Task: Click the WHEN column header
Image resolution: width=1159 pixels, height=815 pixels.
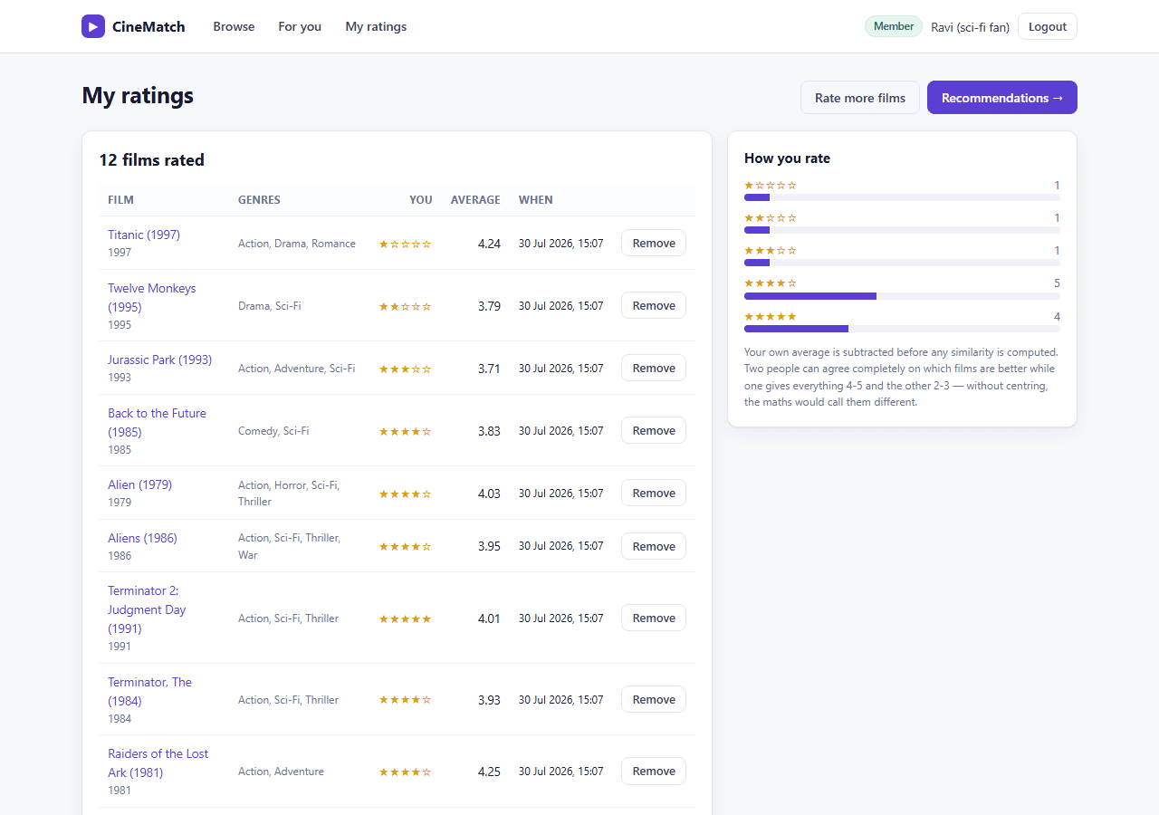Action: [x=536, y=200]
